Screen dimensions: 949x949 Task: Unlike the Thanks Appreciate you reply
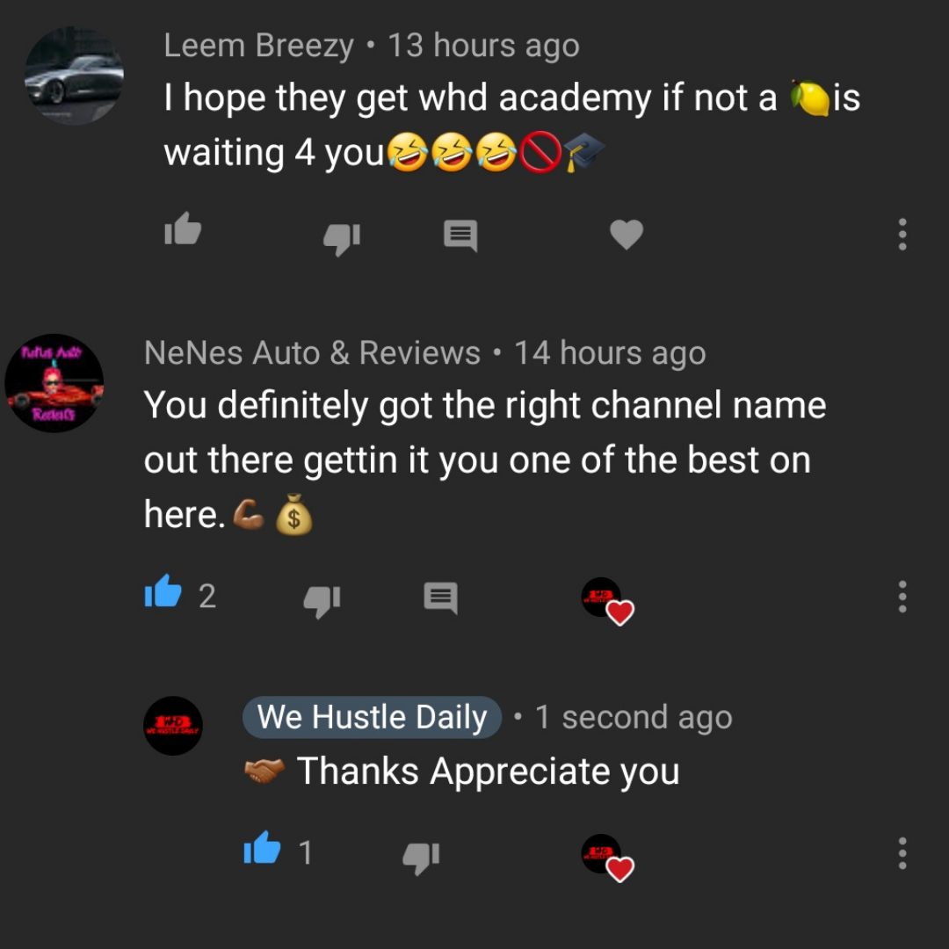pyautogui.click(x=262, y=848)
